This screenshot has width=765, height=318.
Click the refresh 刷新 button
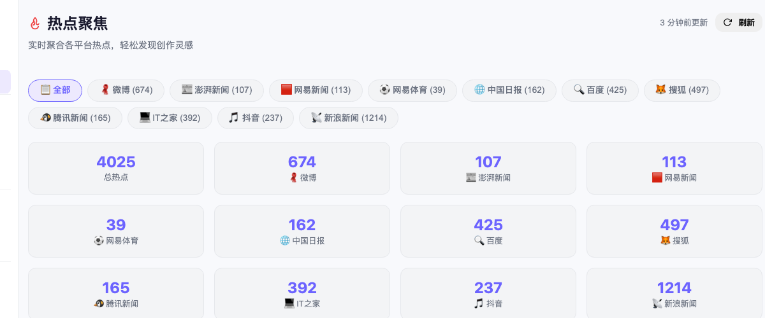pyautogui.click(x=738, y=22)
